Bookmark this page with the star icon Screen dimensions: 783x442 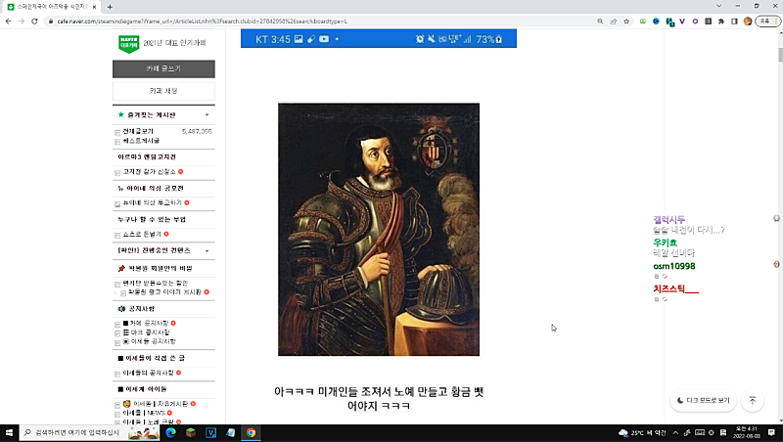click(626, 22)
